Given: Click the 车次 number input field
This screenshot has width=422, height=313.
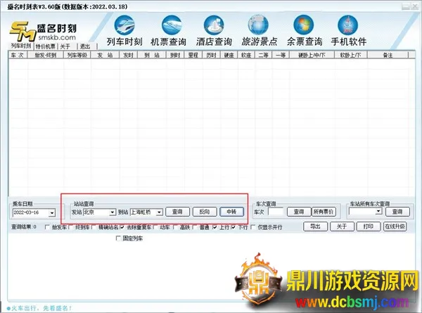Looking at the screenshot, I should tap(276, 212).
